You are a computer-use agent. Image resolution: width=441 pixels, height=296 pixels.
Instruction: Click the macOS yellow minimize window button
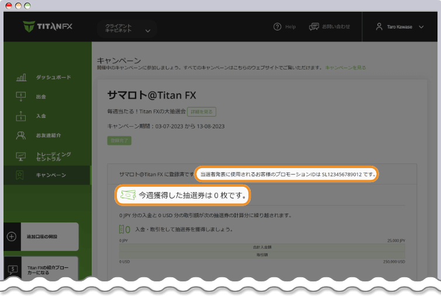point(18,6)
